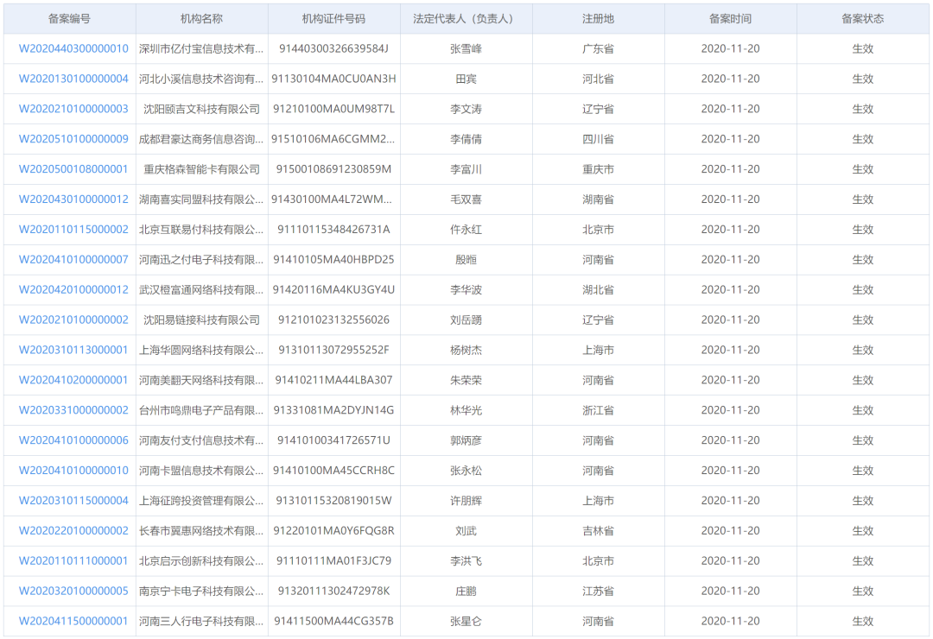Select legal representative 张雪峰
933x639 pixels.
coord(466,48)
